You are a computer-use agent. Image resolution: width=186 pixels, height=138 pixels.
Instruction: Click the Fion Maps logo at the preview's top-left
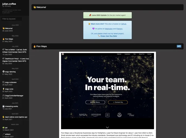(63, 54)
